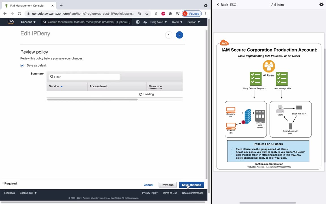Open the media control playlist icon
326x204 pixels.
point(177,14)
